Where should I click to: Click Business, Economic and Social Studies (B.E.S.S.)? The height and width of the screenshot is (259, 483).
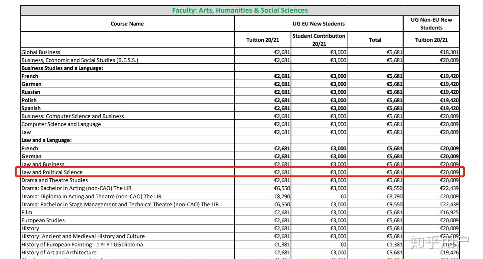pos(80,60)
